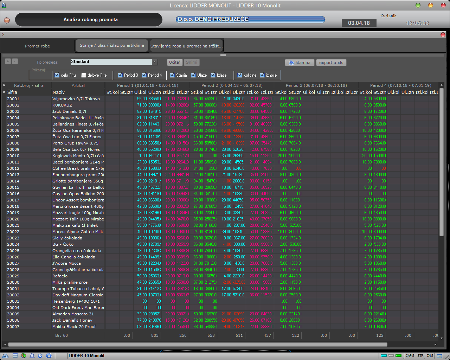Open the Analiza robnog prometa module selector

coord(89,20)
